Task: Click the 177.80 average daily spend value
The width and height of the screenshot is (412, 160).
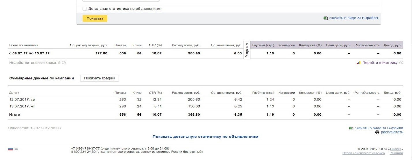Action: [x=101, y=53]
